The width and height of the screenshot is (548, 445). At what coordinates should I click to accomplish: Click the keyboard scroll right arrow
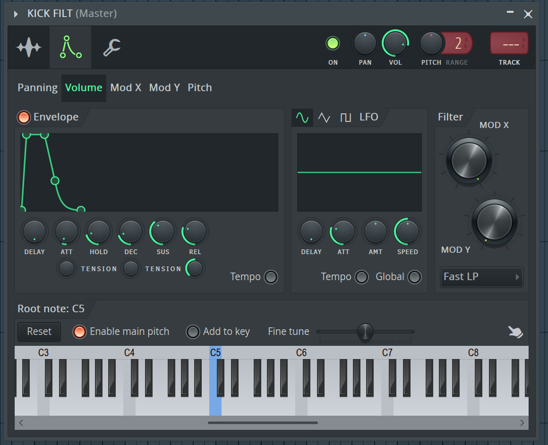(522, 423)
